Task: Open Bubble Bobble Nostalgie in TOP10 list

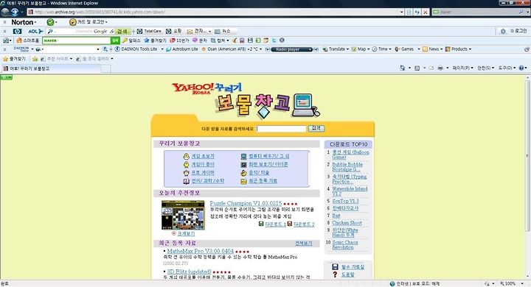Action: pyautogui.click(x=347, y=167)
